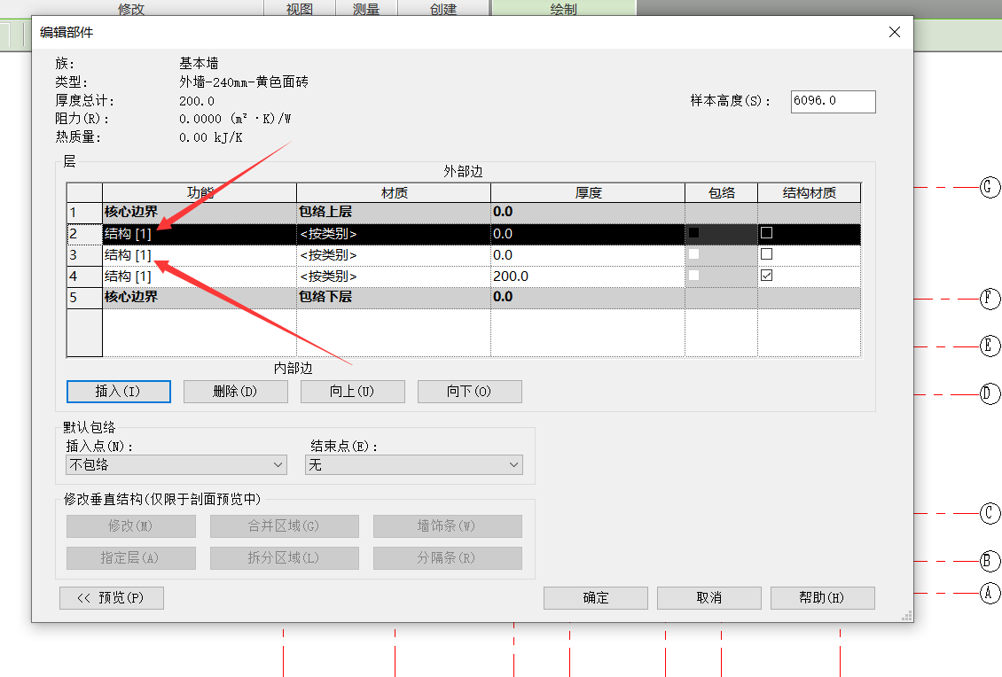Select row 3 结构 [1] function cell
Screen dimensions: 1002x677
(x=199, y=255)
